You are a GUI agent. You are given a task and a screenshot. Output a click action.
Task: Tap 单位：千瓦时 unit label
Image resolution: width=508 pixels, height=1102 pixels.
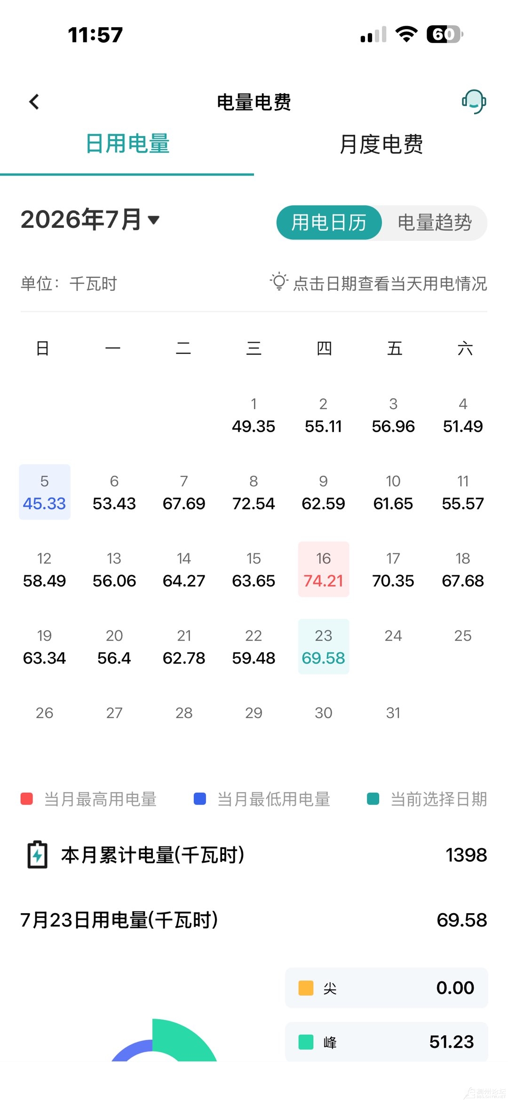pos(69,284)
